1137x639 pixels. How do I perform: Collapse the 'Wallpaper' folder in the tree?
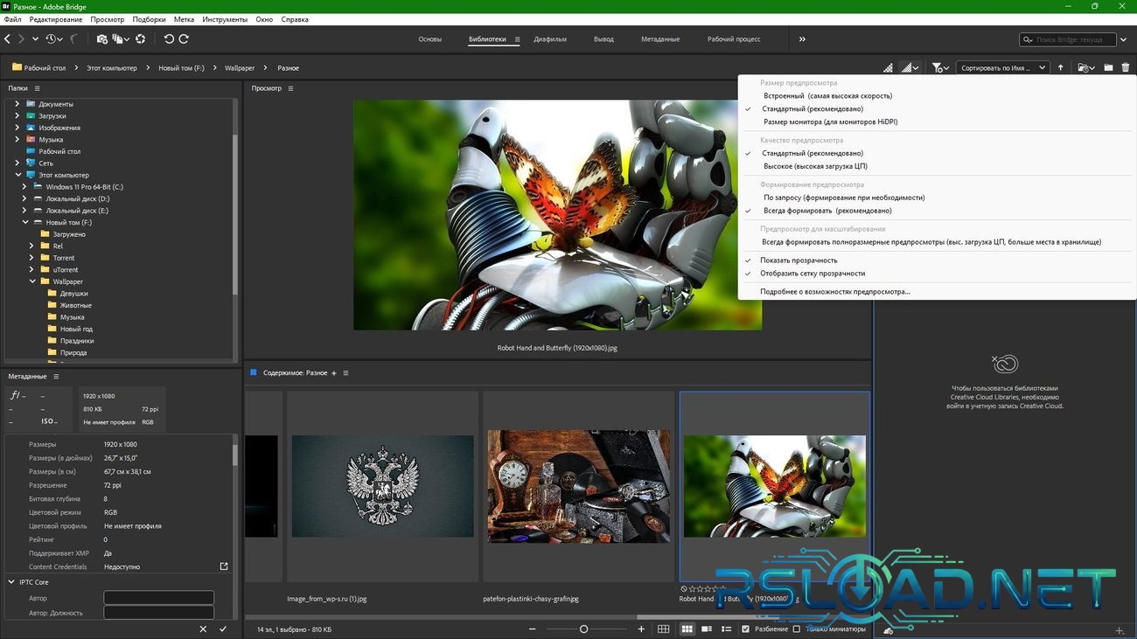pyautogui.click(x=32, y=281)
